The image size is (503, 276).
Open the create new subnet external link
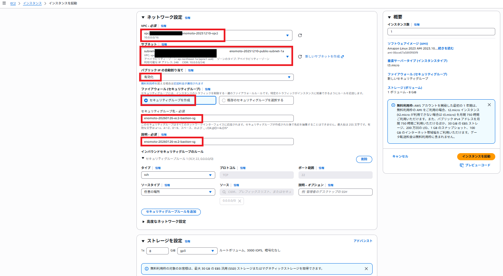pos(324,57)
